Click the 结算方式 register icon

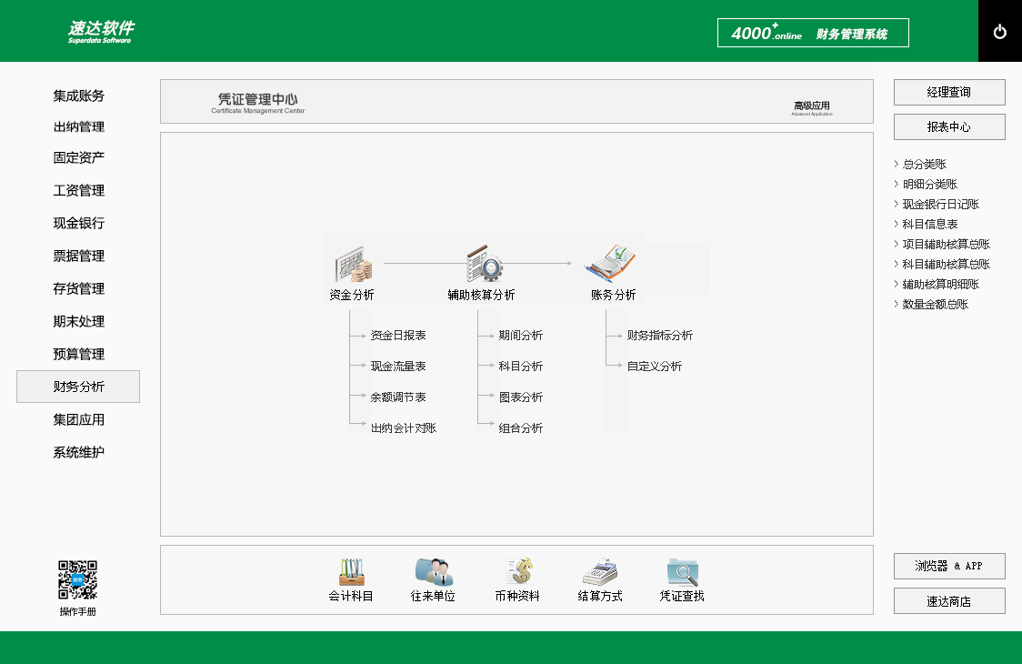pyautogui.click(x=600, y=571)
